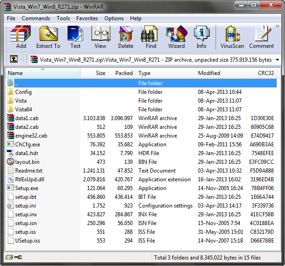Select the ChCfg.exe application icon
Viewport: 285px width, 266px height.
[11, 144]
